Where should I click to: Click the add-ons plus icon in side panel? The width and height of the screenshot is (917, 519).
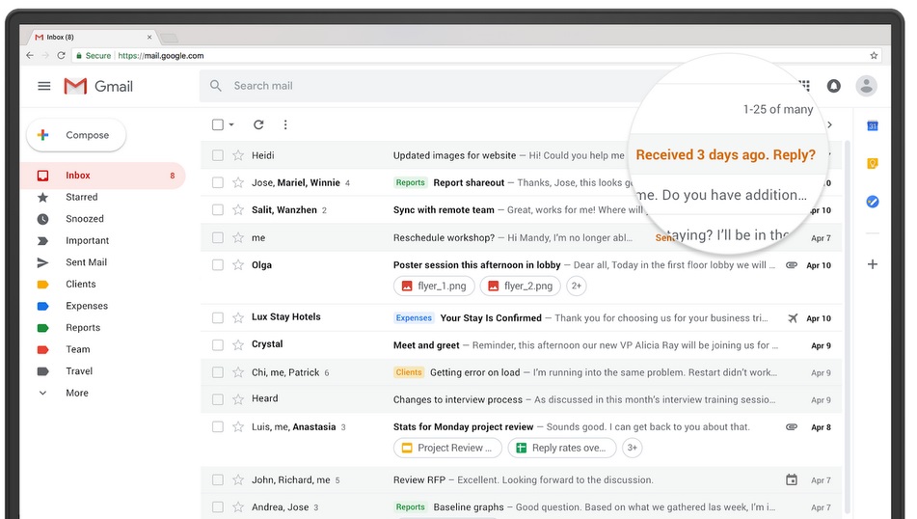pyautogui.click(x=872, y=263)
